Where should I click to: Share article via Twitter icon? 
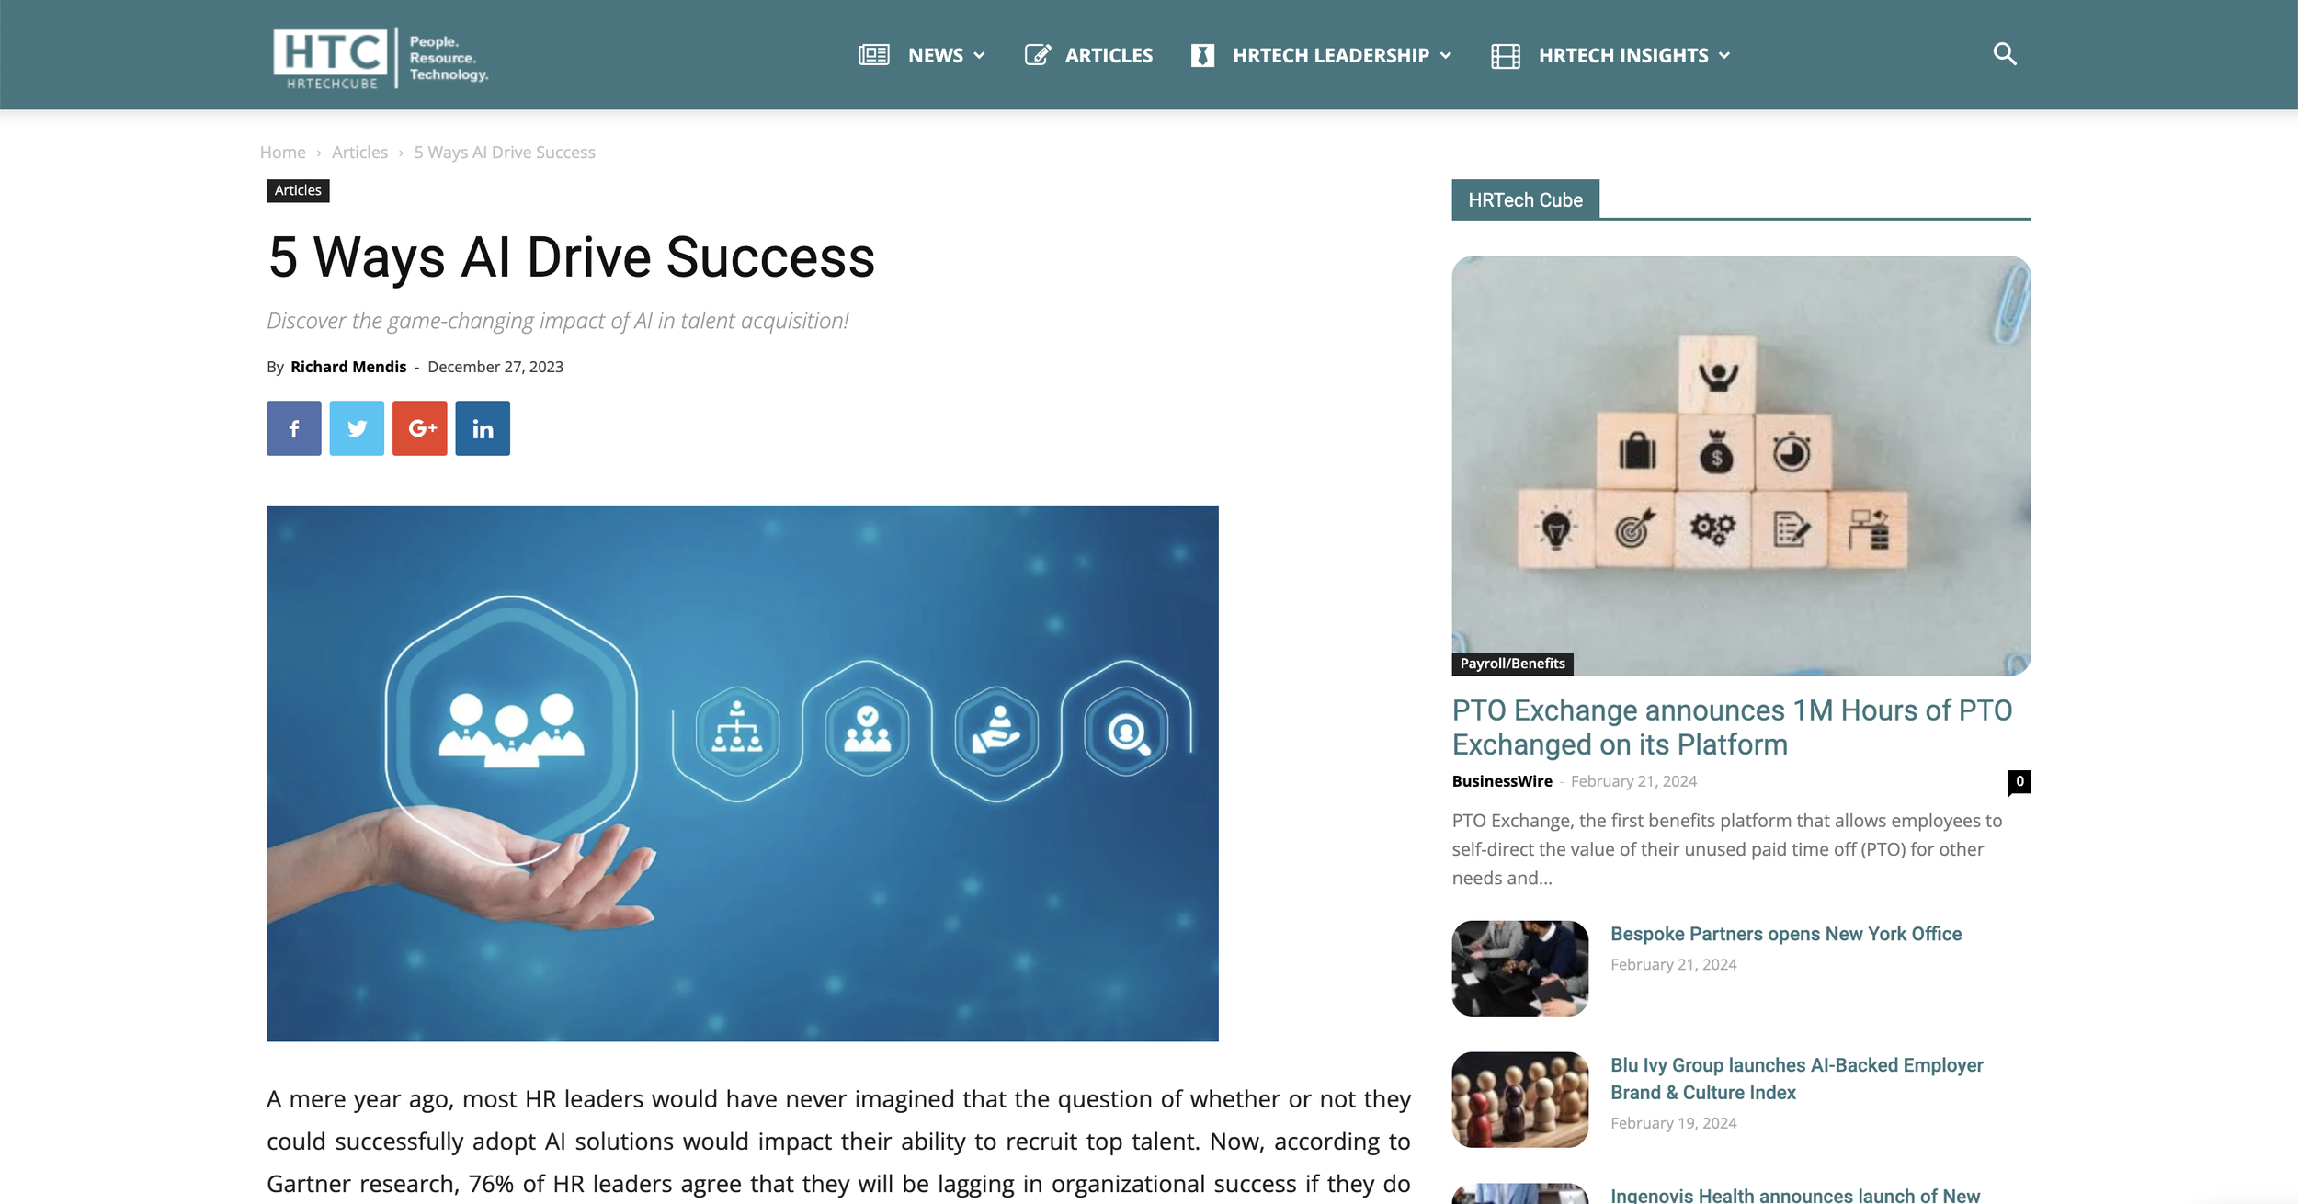(357, 428)
